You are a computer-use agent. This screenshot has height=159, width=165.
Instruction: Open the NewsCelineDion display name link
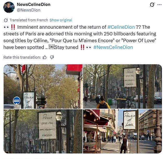34,4
